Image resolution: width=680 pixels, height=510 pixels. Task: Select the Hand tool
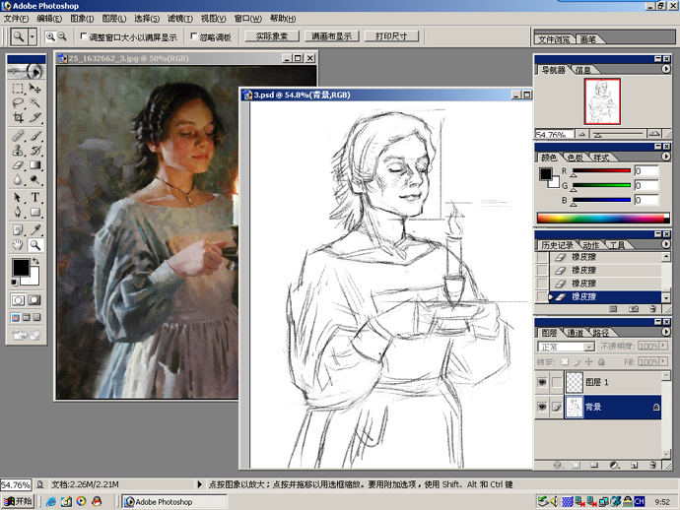[18, 245]
